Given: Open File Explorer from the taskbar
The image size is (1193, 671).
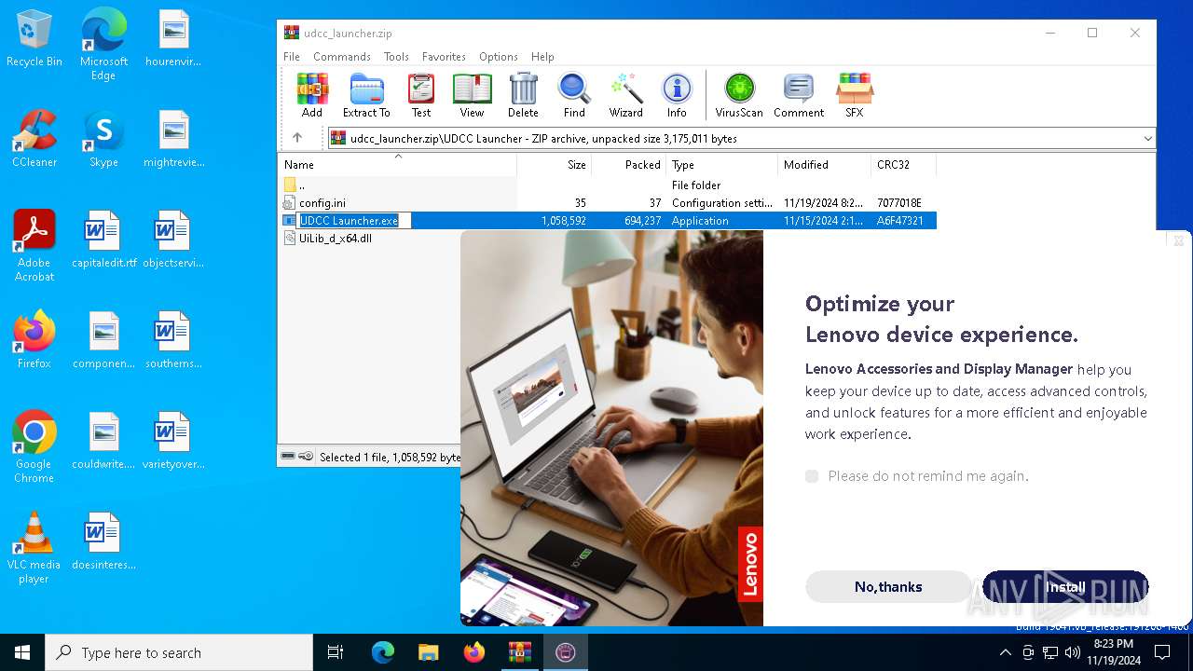Looking at the screenshot, I should pyautogui.click(x=429, y=652).
